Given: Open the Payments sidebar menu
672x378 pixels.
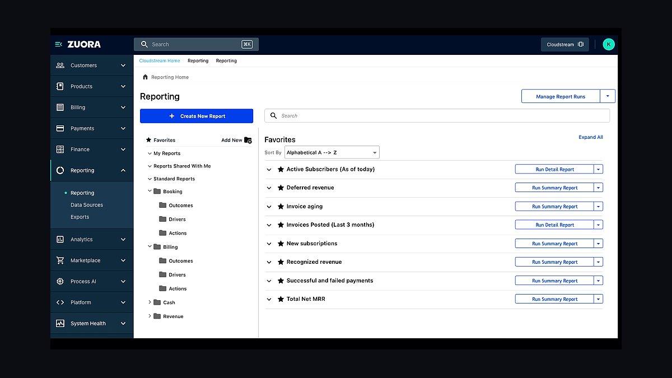Looking at the screenshot, I should (x=92, y=128).
